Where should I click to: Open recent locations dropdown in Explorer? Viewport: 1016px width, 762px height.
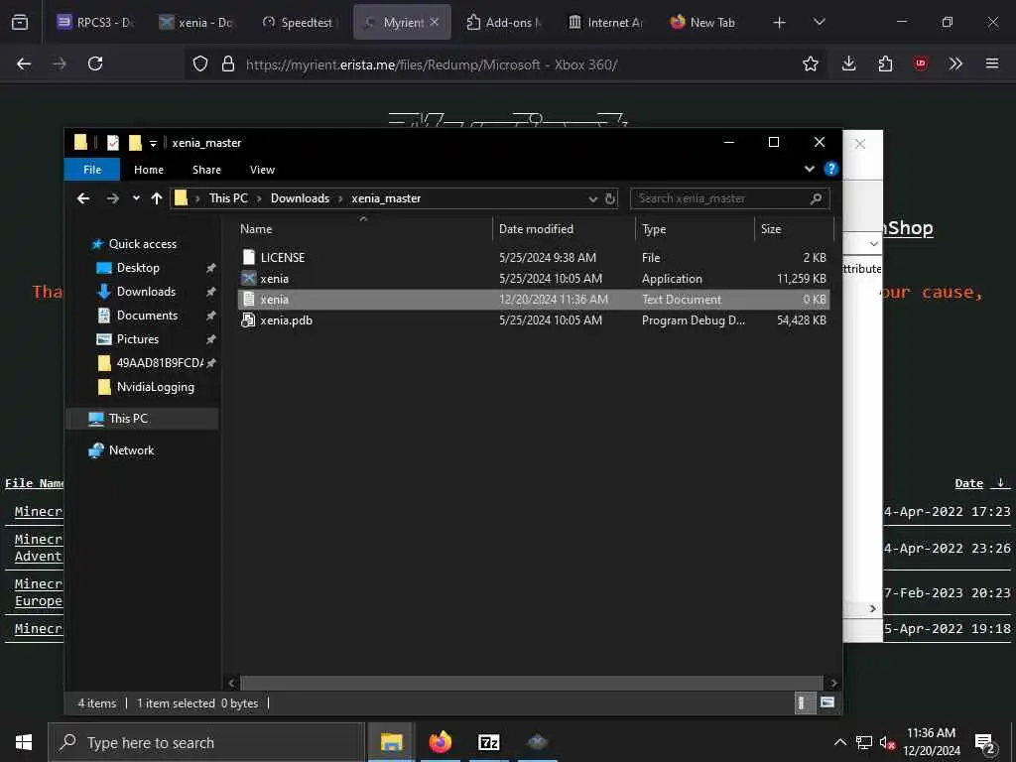pyautogui.click(x=136, y=198)
